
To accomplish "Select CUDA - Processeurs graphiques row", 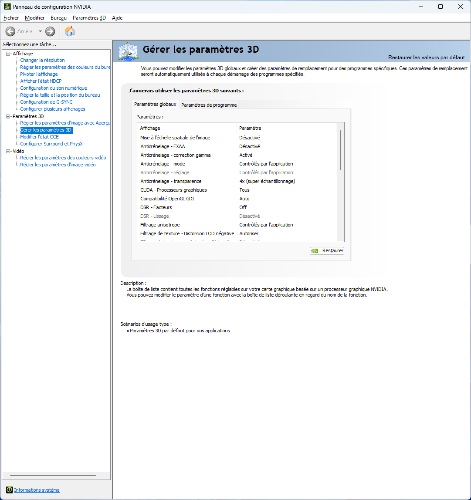I will click(x=237, y=190).
